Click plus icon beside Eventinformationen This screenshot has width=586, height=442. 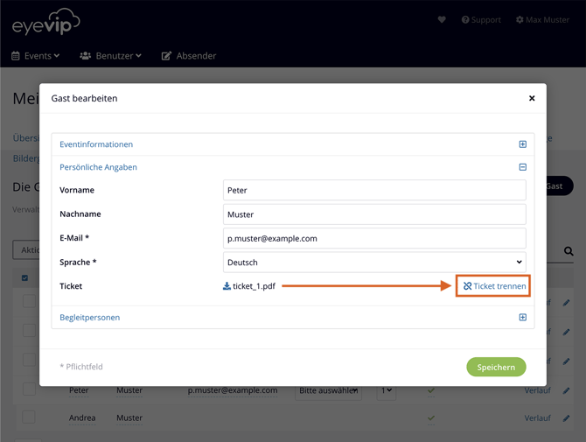point(523,144)
